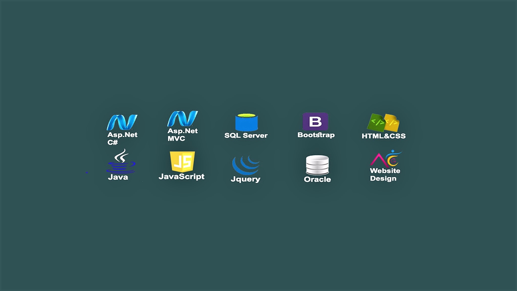
Task: Click the Asp.Net MVC logo icon
Action: click(x=183, y=118)
